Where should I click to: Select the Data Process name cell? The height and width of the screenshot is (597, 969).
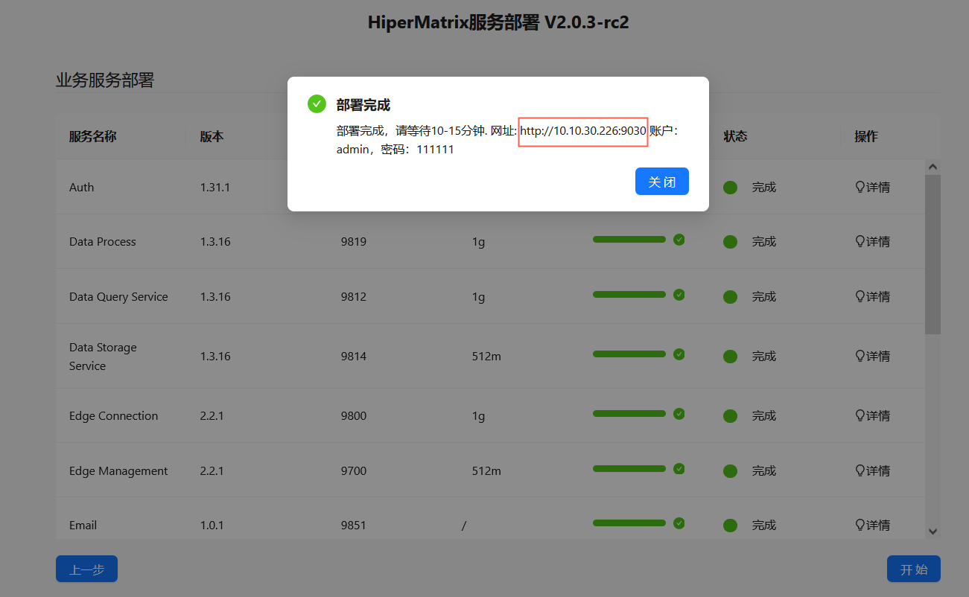tap(103, 242)
